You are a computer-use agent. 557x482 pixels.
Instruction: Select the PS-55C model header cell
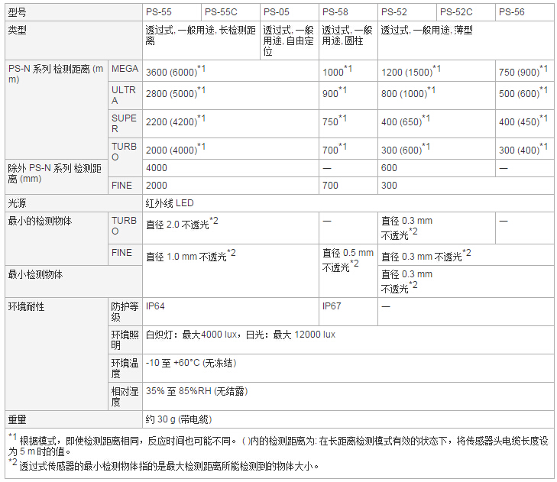[x=222, y=12]
